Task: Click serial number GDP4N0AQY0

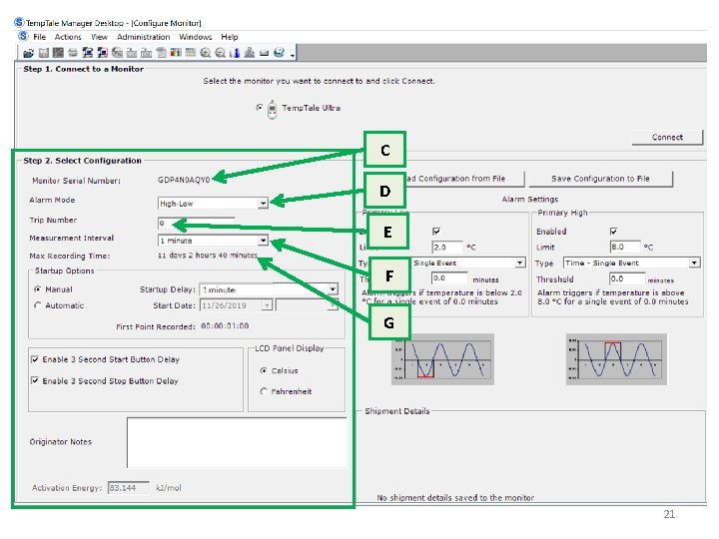Action: (184, 180)
